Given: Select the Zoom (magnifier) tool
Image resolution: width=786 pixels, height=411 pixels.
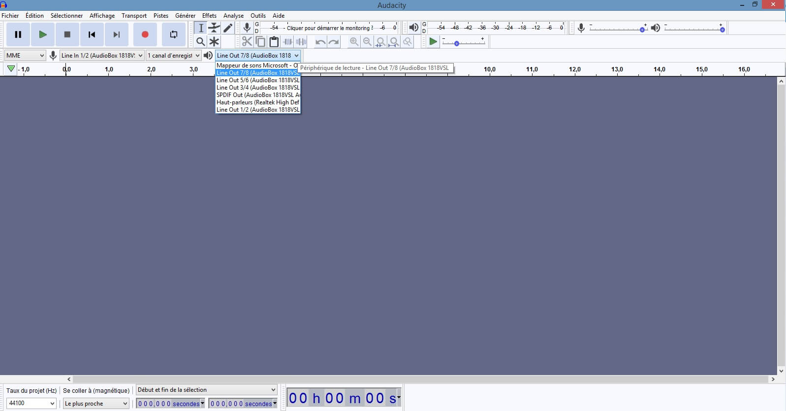Looking at the screenshot, I should (x=201, y=42).
